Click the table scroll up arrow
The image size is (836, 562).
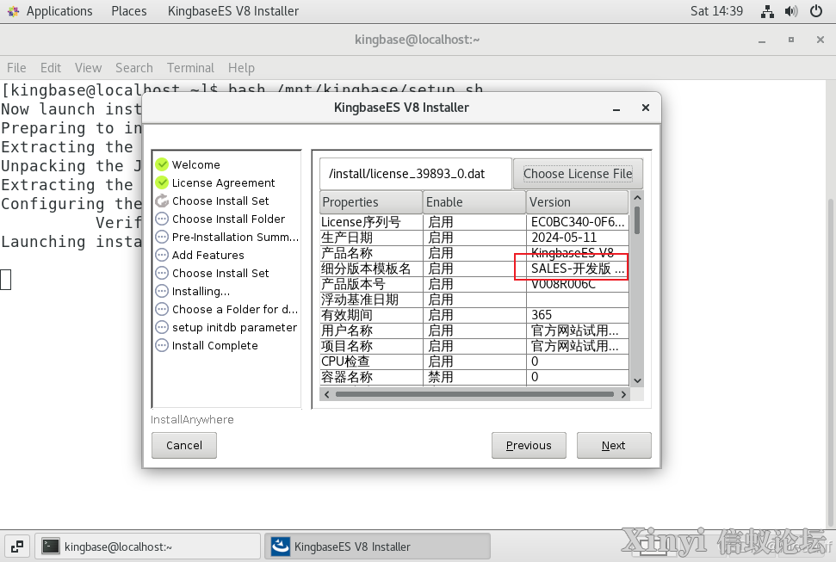pos(637,197)
